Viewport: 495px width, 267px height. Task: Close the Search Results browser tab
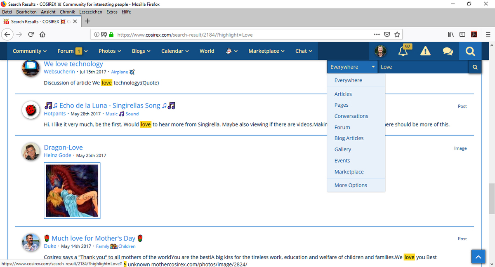point(75,21)
